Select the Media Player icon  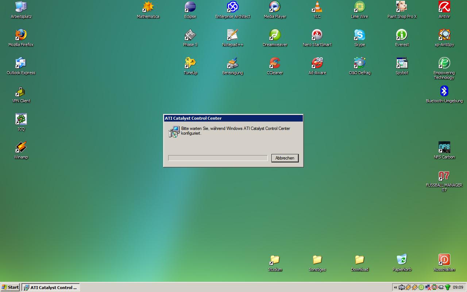point(275,7)
